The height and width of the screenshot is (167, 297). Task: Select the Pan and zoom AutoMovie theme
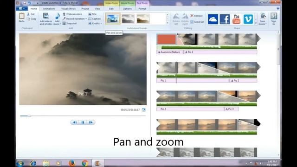113,19
